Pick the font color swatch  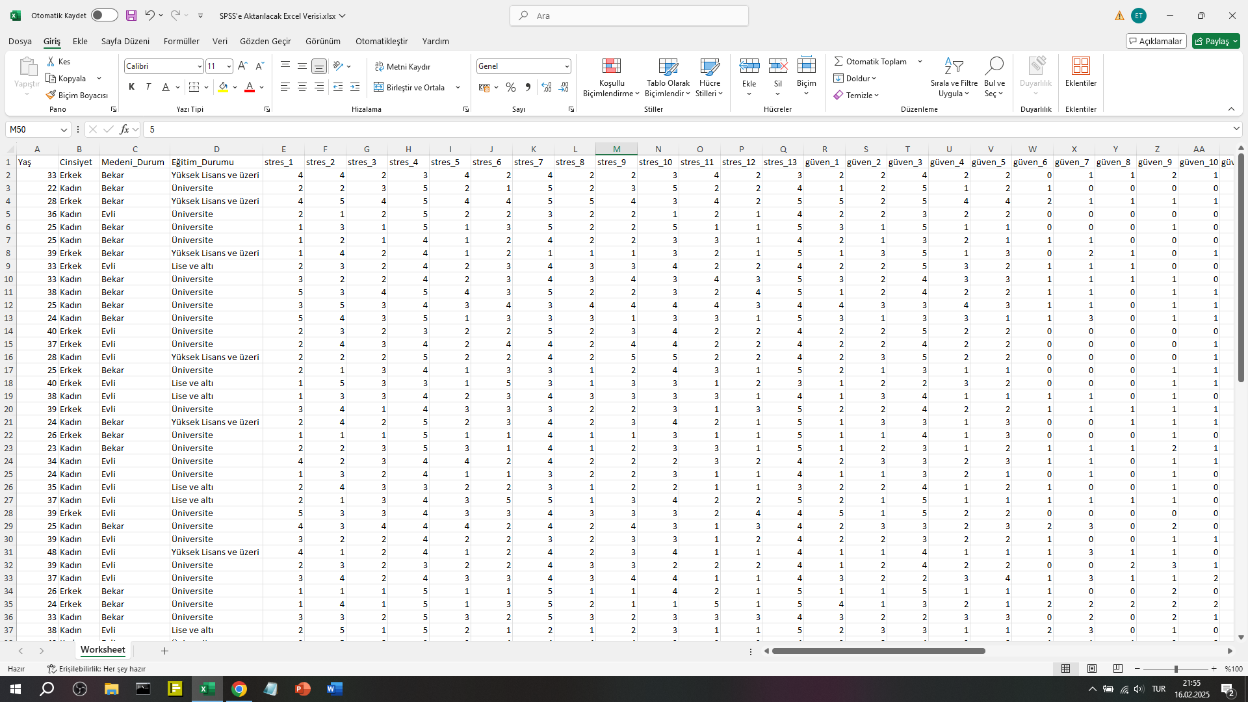pyautogui.click(x=249, y=86)
